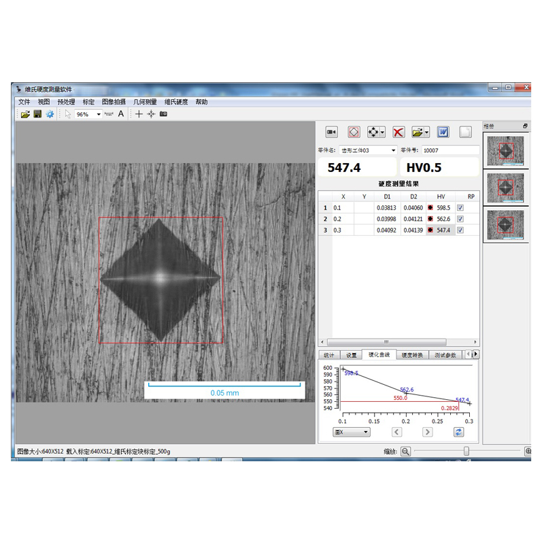Select the arrow pointer tool

click(68, 114)
